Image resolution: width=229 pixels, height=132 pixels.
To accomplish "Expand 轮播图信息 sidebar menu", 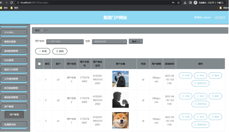I will [14, 124].
